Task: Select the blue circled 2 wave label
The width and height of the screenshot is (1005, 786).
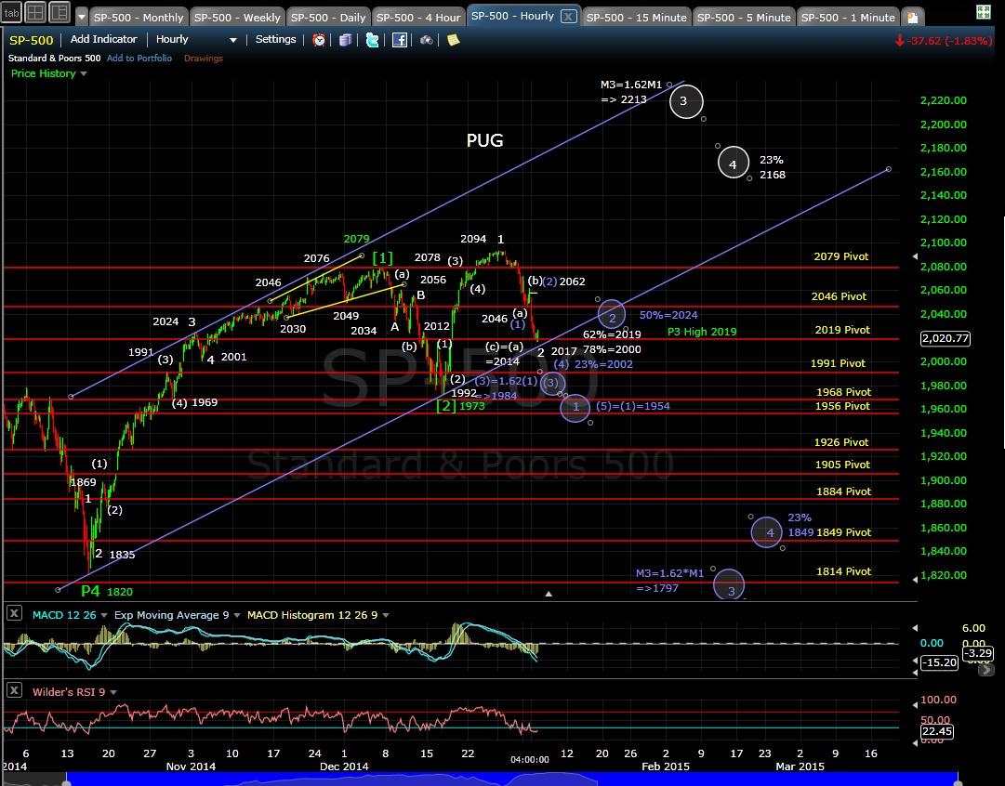Action: click(612, 316)
